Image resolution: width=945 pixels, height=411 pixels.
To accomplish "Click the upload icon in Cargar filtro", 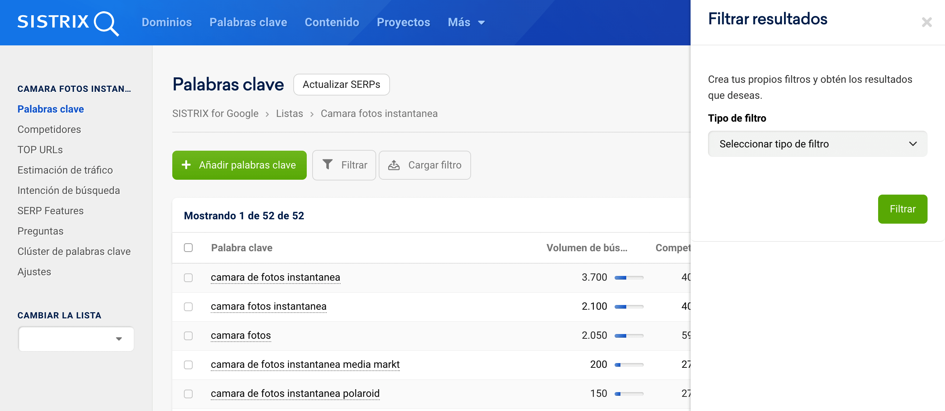I will pyautogui.click(x=394, y=165).
